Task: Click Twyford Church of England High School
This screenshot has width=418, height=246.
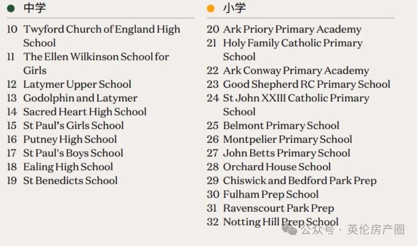Action: (x=101, y=36)
